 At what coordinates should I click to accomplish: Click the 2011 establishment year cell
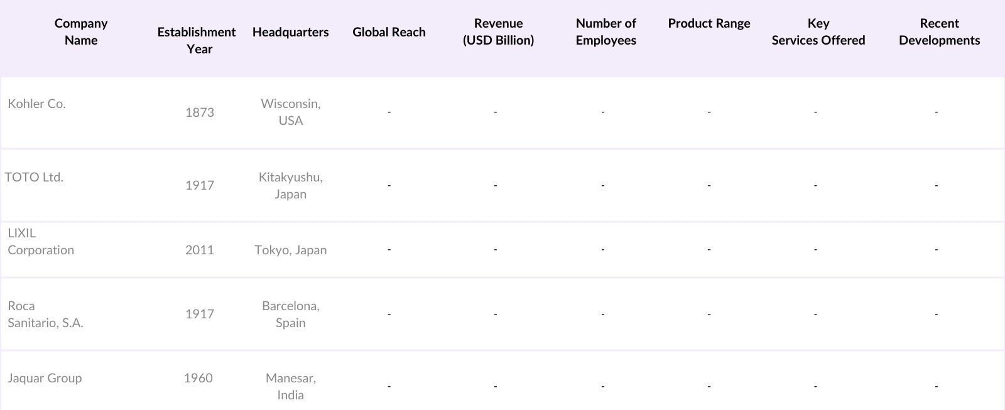pyautogui.click(x=199, y=250)
